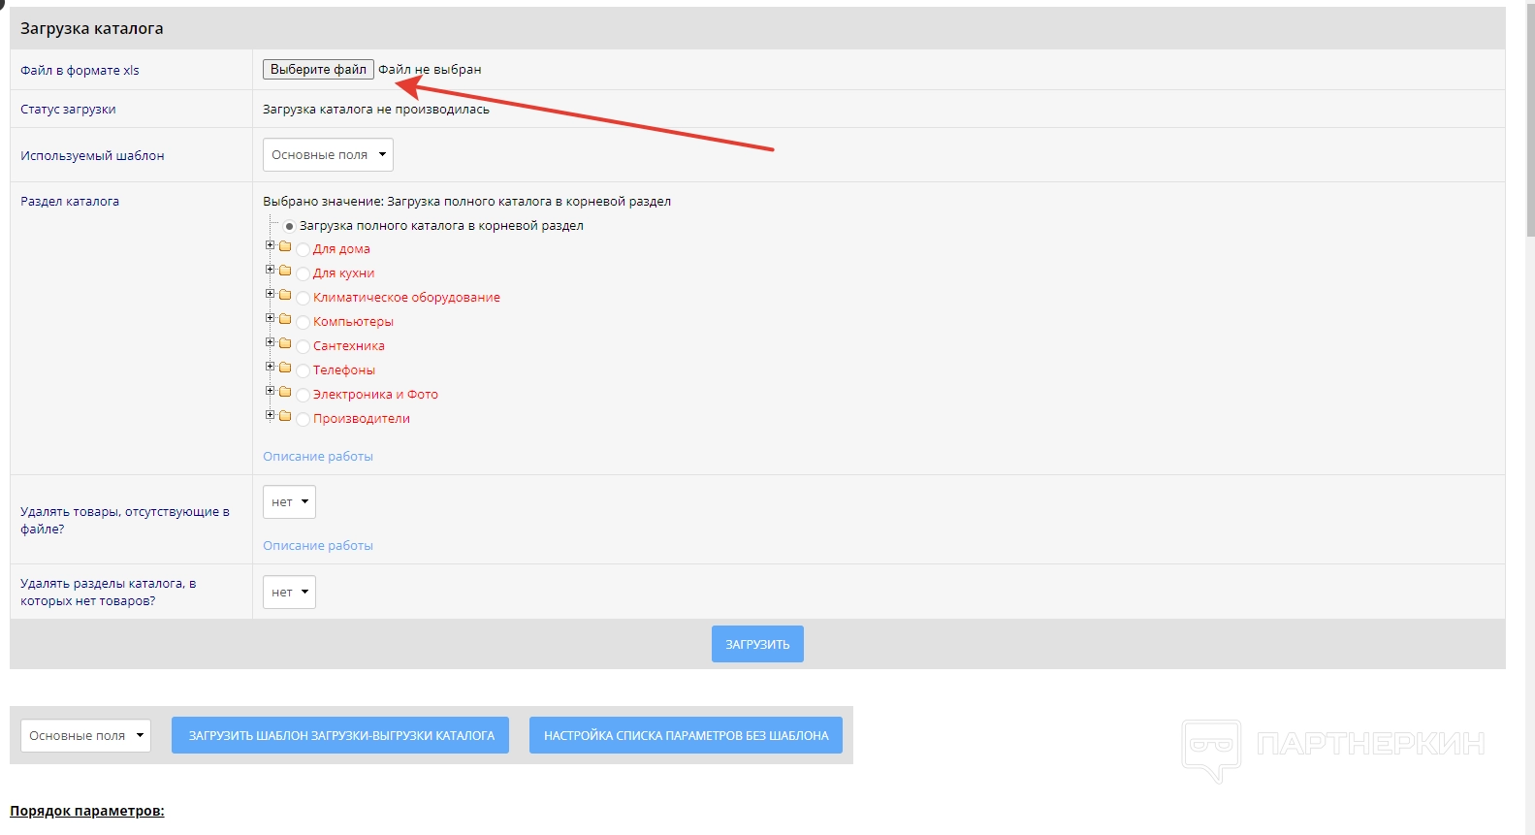This screenshot has width=1535, height=835.
Task: Open dropdown for deleting empty catalog sections
Action: click(289, 593)
